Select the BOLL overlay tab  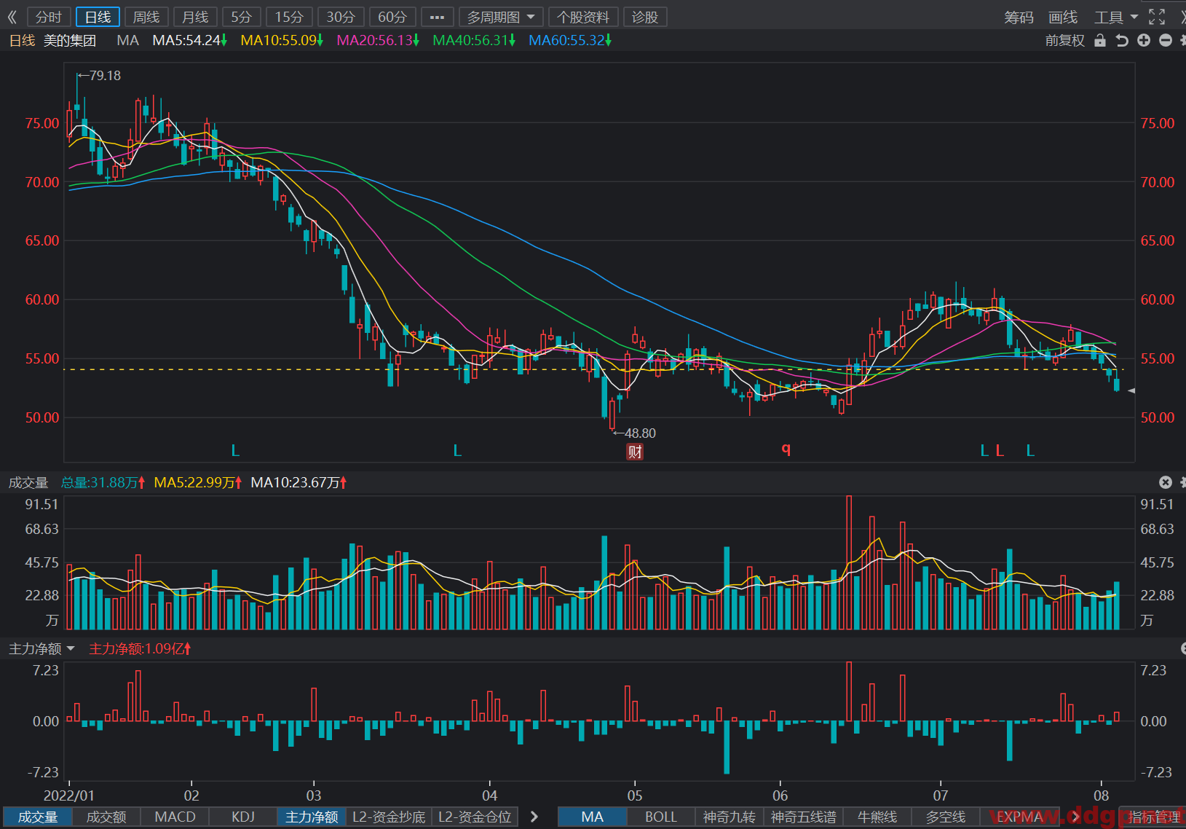coord(660,817)
